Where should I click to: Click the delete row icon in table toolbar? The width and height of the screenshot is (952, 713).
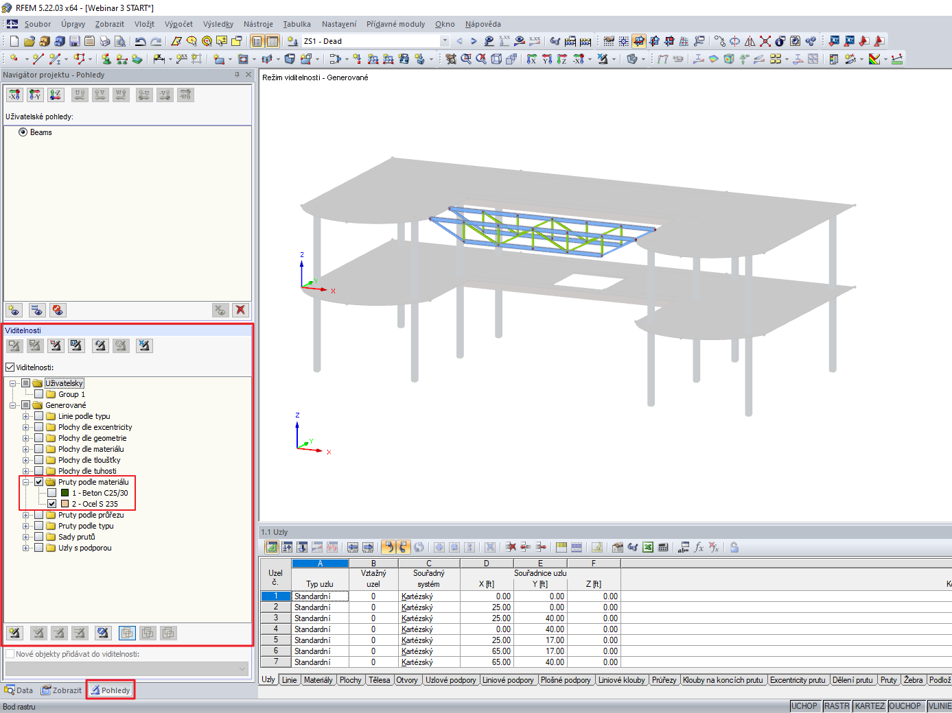[x=511, y=547]
